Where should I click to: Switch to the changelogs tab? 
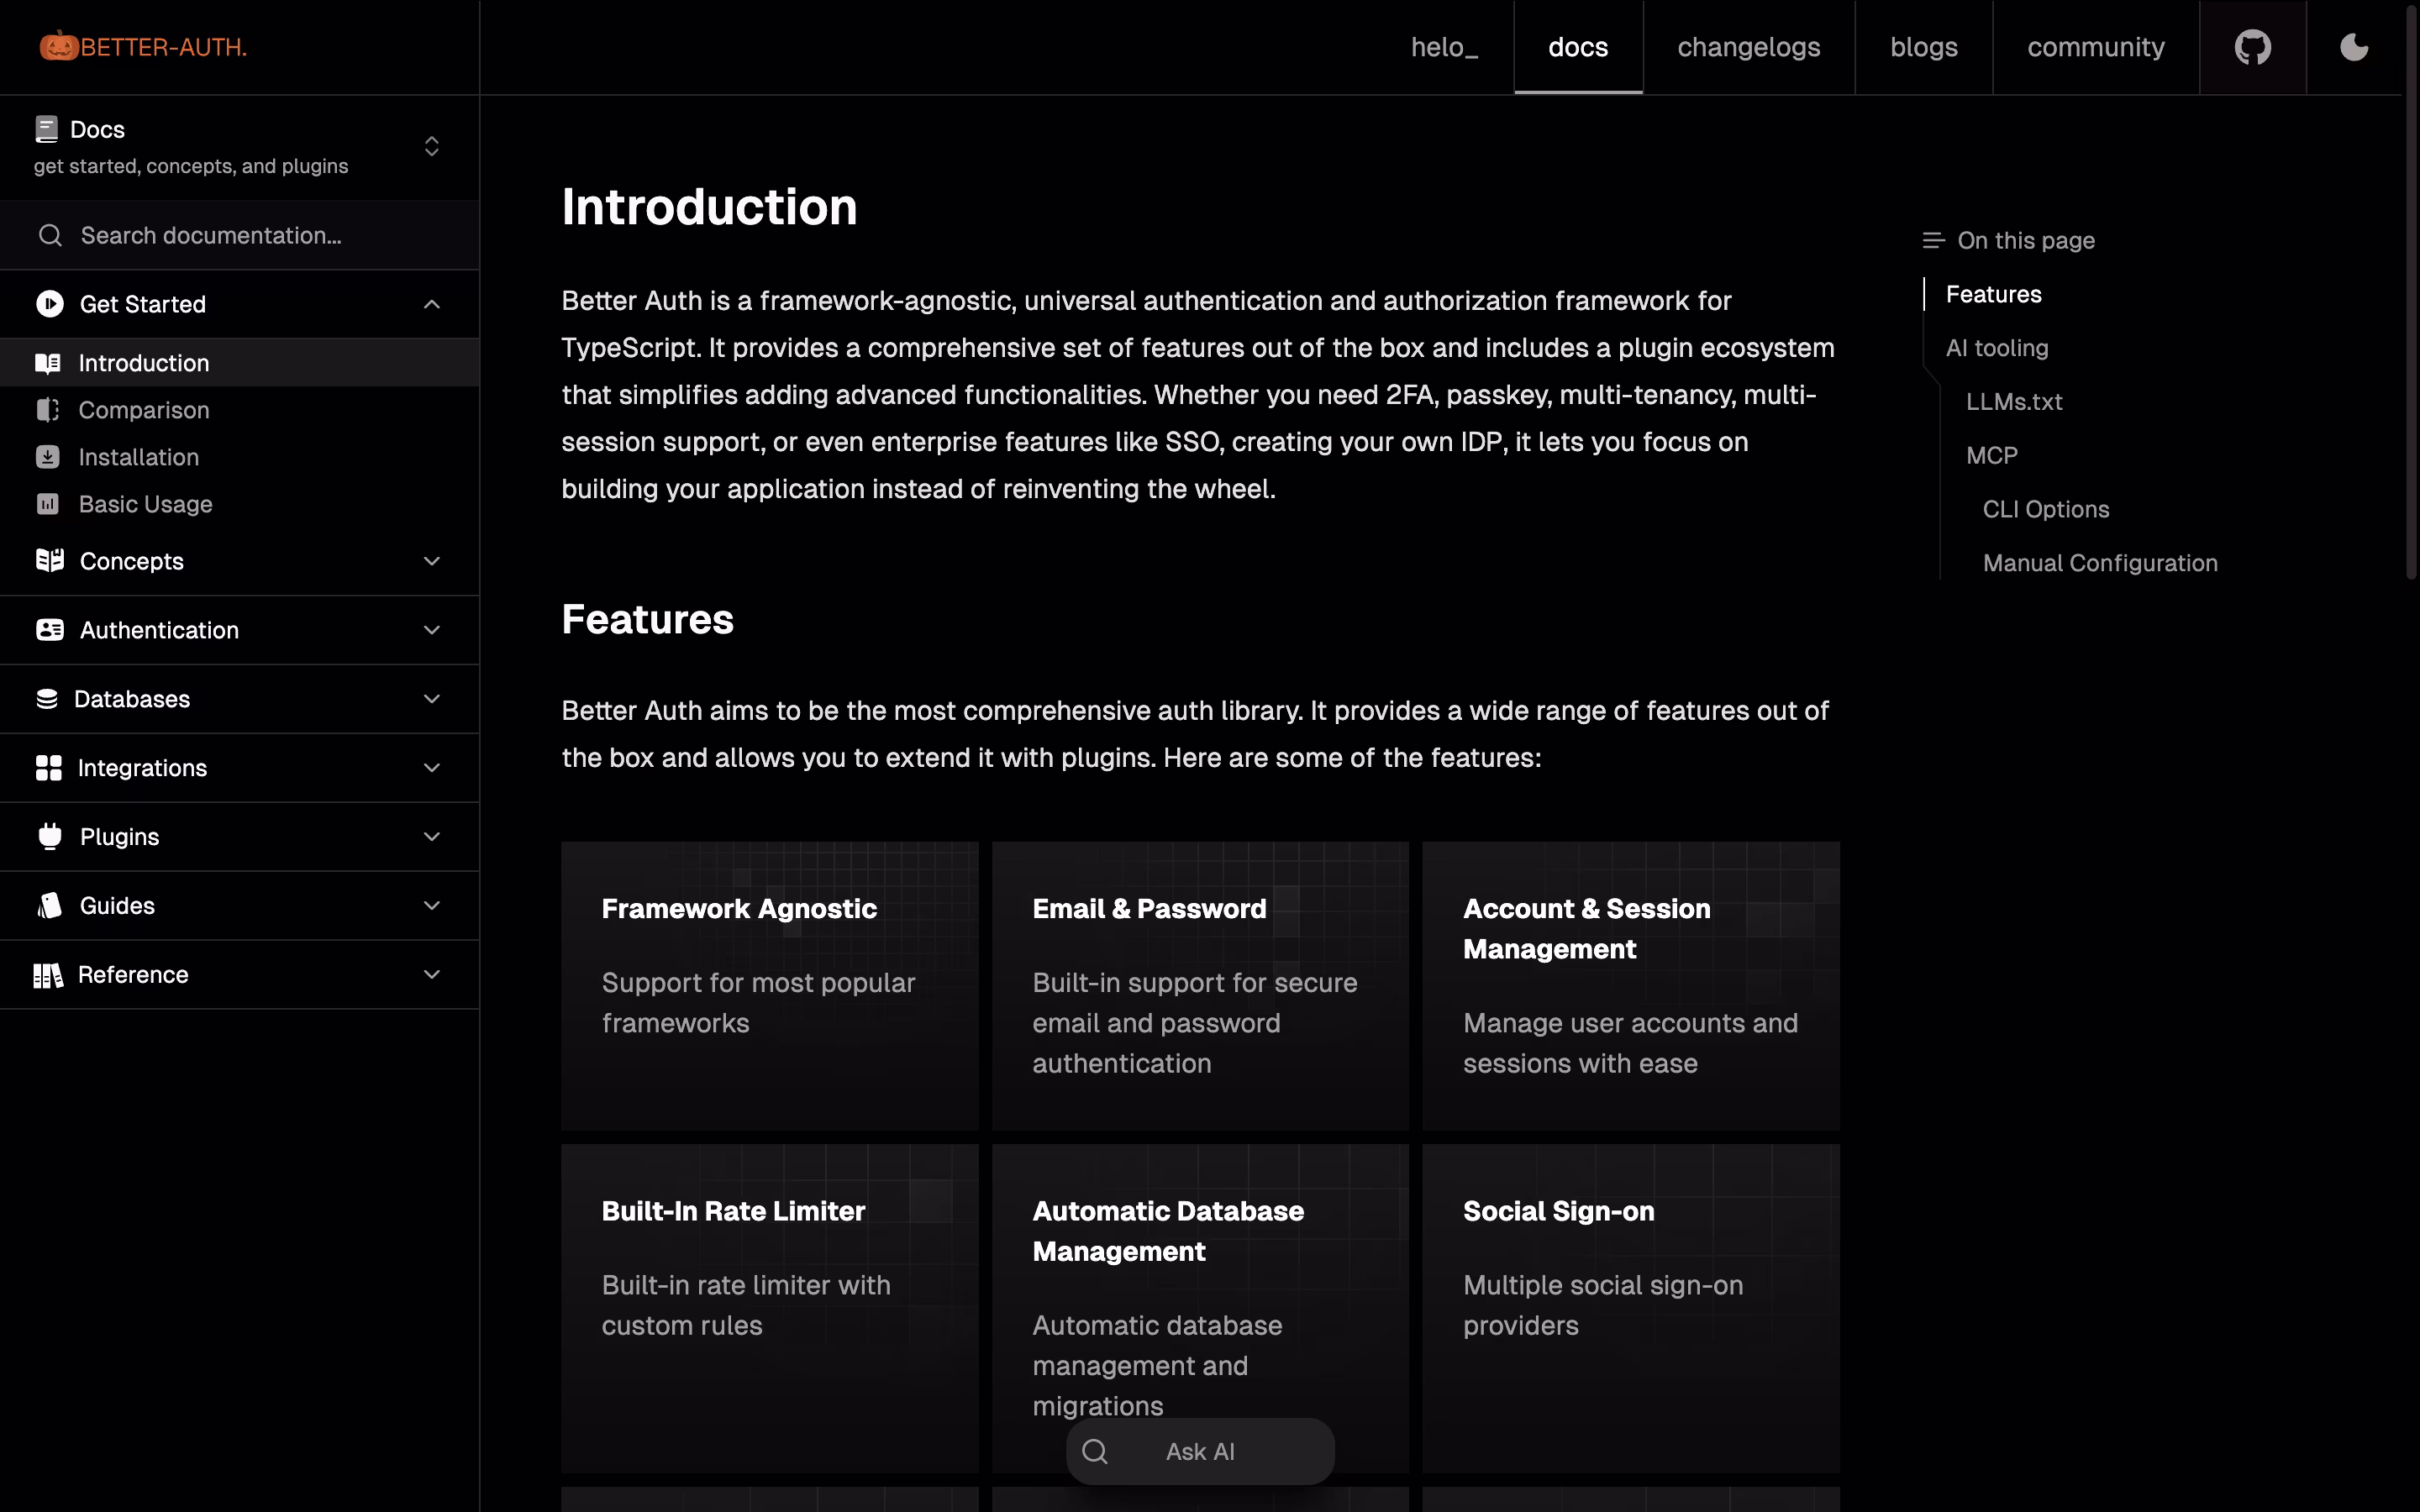1748,47
